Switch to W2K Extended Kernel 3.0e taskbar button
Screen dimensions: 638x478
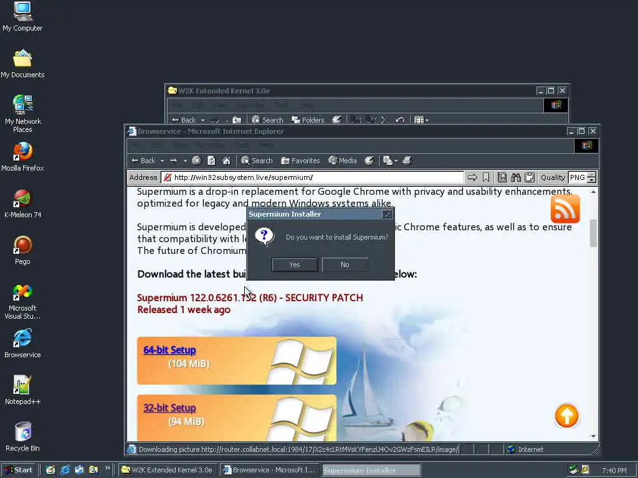(x=168, y=470)
